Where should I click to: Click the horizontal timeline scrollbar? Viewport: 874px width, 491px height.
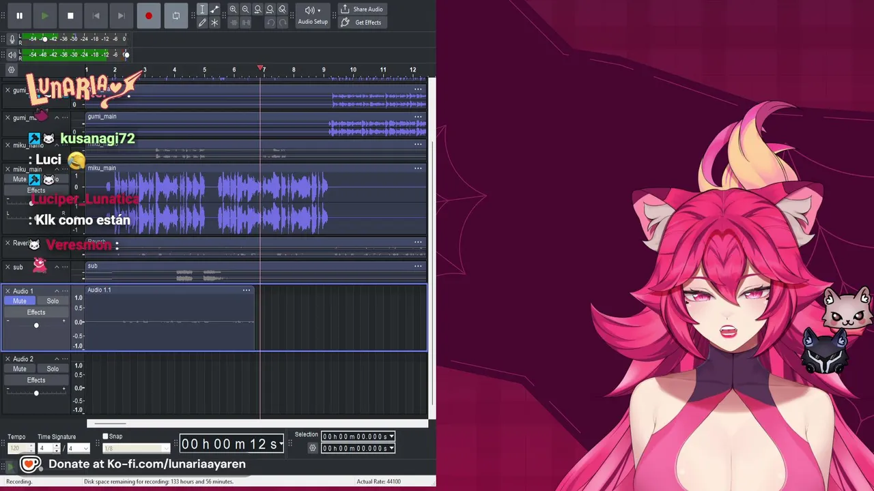257,423
